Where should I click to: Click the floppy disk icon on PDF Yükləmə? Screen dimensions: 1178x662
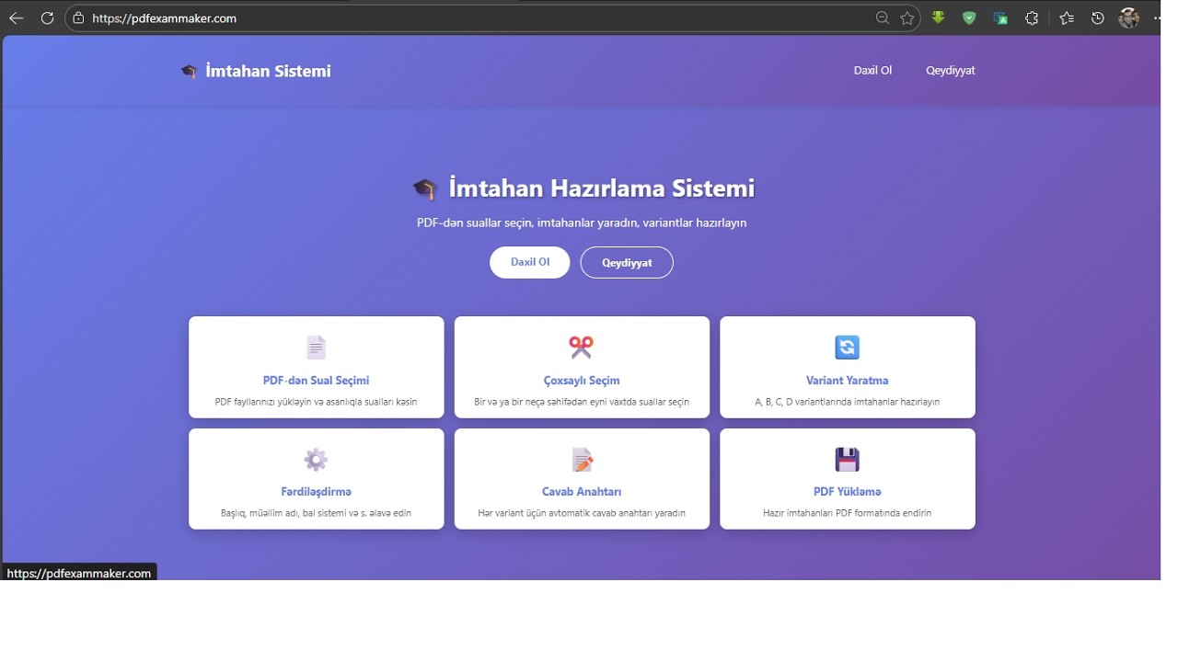847,459
